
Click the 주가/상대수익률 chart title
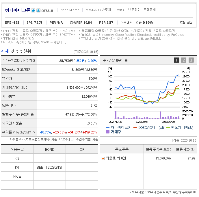(x=115, y=60)
